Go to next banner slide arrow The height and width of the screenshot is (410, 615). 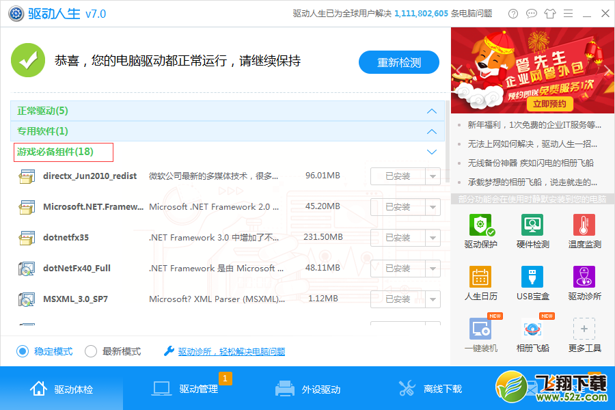pos(607,70)
